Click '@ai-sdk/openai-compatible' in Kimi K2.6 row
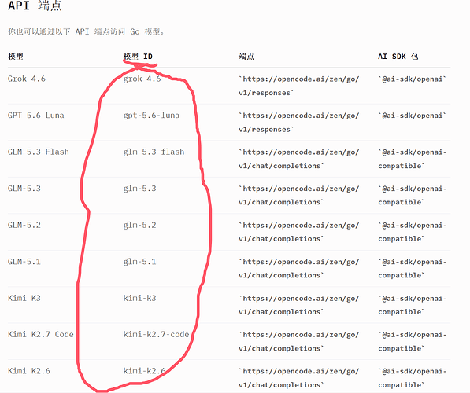470x393 pixels. [x=413, y=378]
